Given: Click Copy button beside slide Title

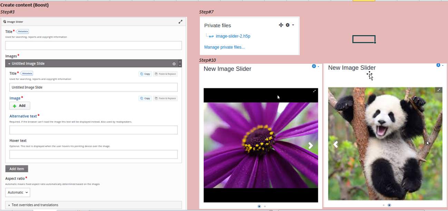Looking at the screenshot, I should pos(145,74).
